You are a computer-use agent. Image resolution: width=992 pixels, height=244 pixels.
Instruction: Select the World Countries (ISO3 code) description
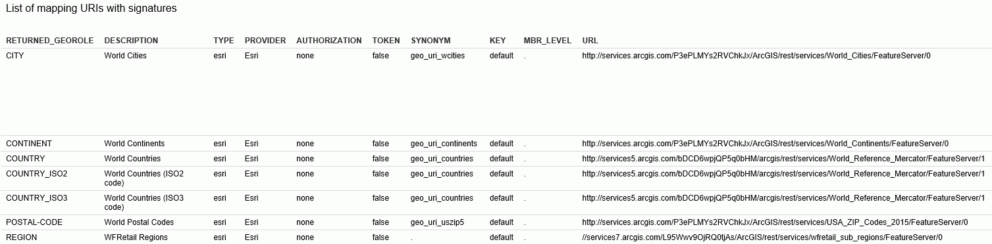pyautogui.click(x=144, y=202)
